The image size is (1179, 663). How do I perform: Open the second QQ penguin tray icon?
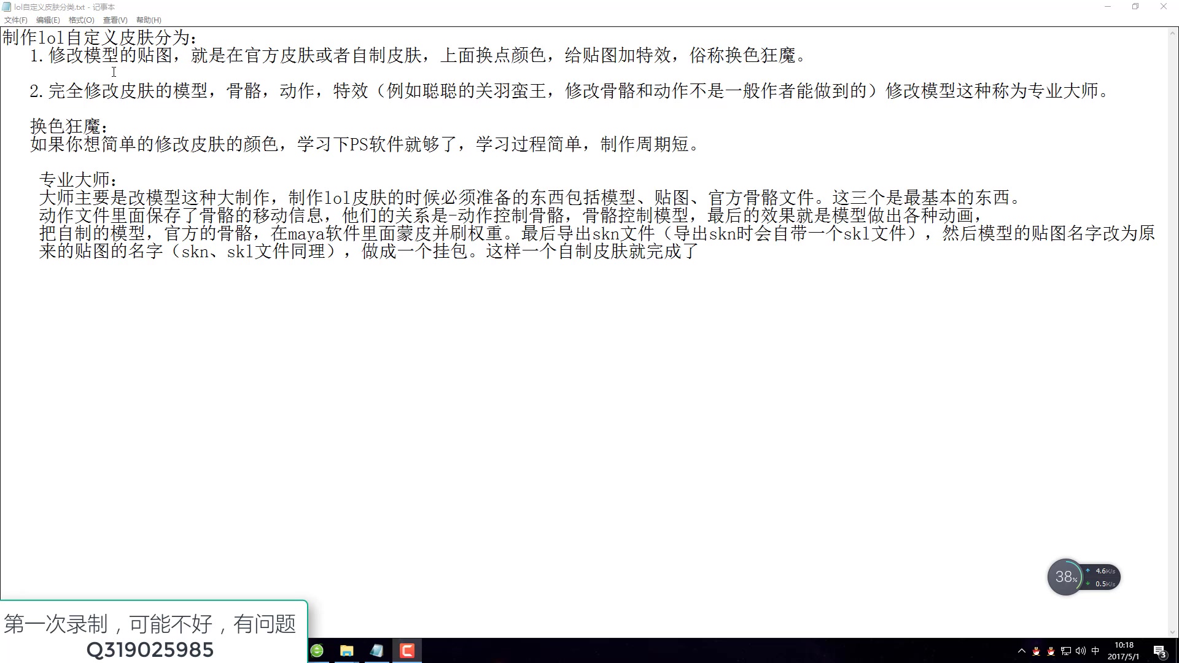click(1051, 651)
